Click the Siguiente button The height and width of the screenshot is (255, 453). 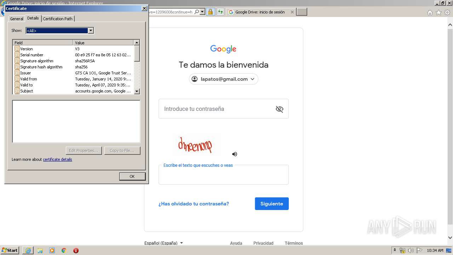pos(272,204)
